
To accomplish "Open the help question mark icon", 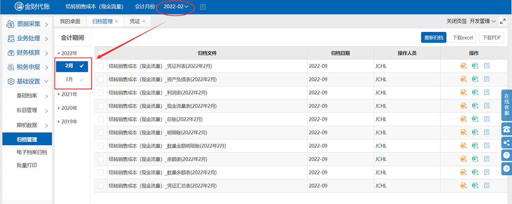I will [x=506, y=156].
